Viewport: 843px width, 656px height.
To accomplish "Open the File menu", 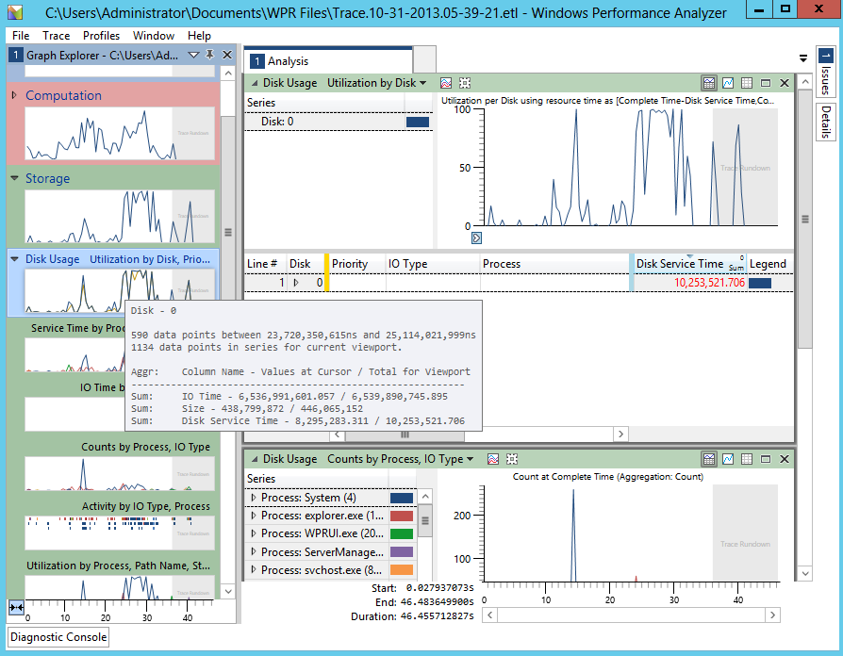I will [21, 36].
